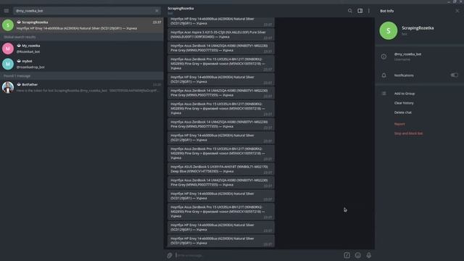Open My_rozetka bot search result
Image resolution: width=464 pixels, height=261 pixels.
(x=82, y=49)
